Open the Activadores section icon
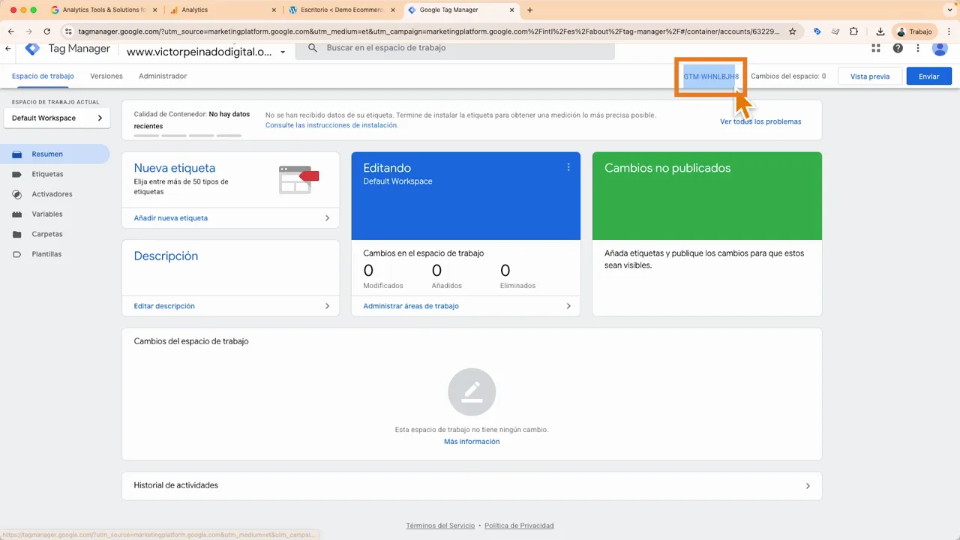The height and width of the screenshot is (540, 960). point(17,193)
